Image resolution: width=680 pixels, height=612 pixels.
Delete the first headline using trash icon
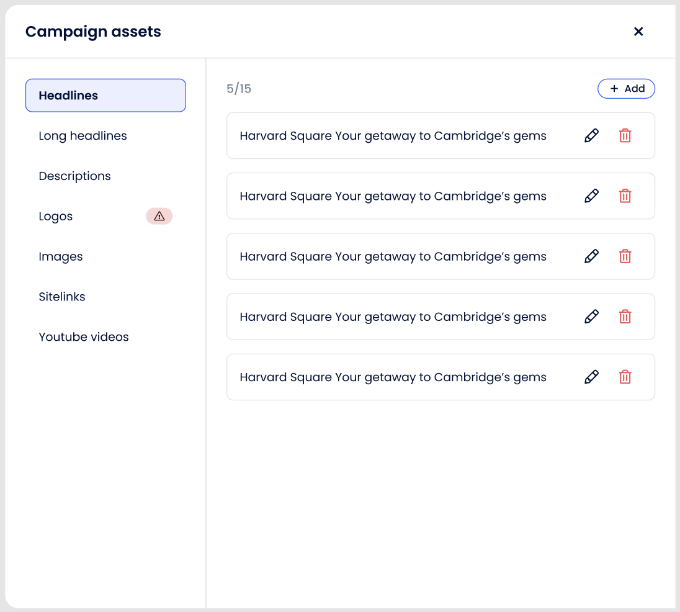coord(625,136)
